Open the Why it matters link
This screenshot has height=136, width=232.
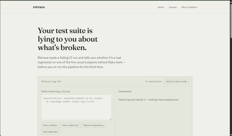pos(189,7)
